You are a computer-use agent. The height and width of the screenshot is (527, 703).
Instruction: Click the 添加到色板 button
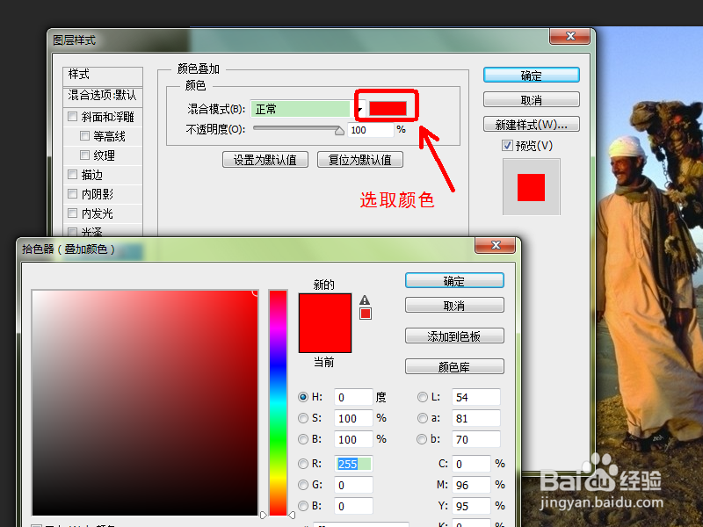(454, 336)
